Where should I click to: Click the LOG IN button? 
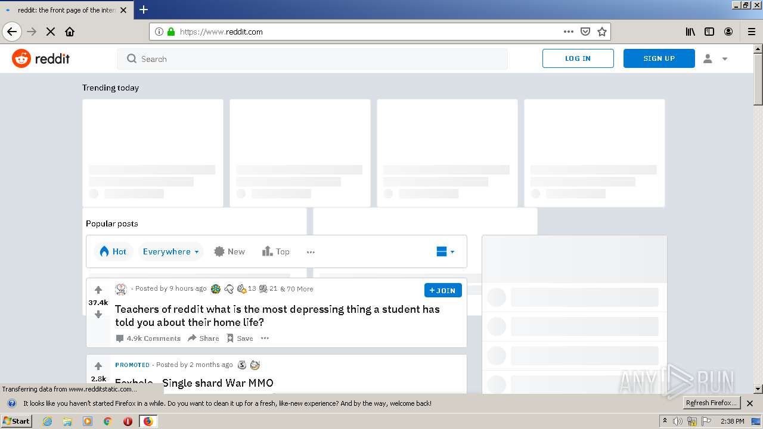pos(578,58)
